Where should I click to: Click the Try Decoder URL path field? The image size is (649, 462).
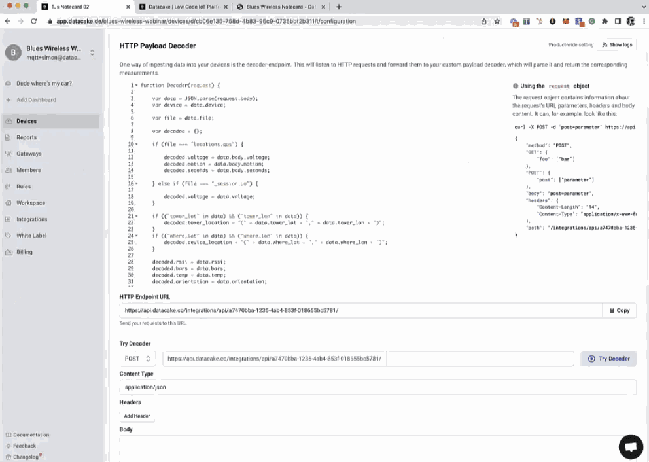click(480, 359)
